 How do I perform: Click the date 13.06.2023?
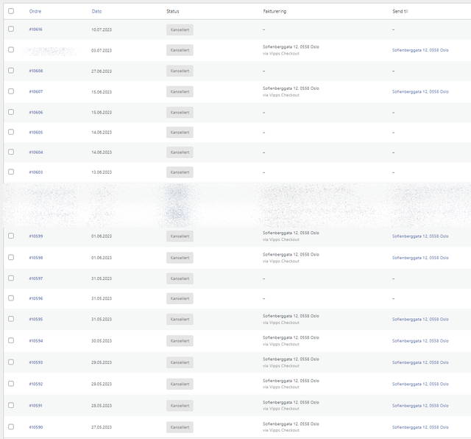[x=102, y=172]
